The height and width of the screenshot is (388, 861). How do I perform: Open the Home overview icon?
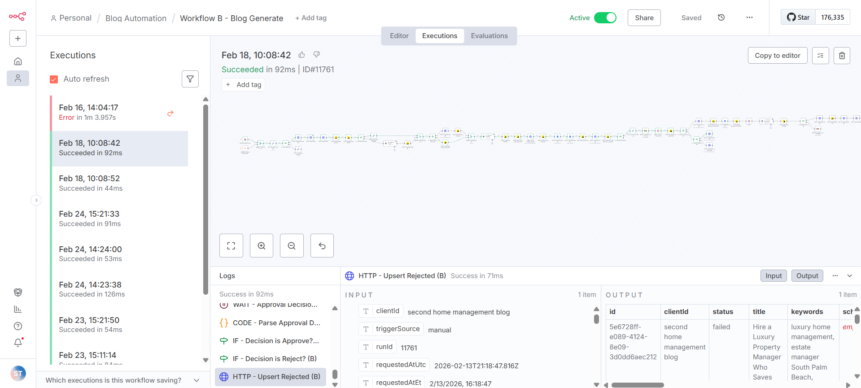[18, 61]
